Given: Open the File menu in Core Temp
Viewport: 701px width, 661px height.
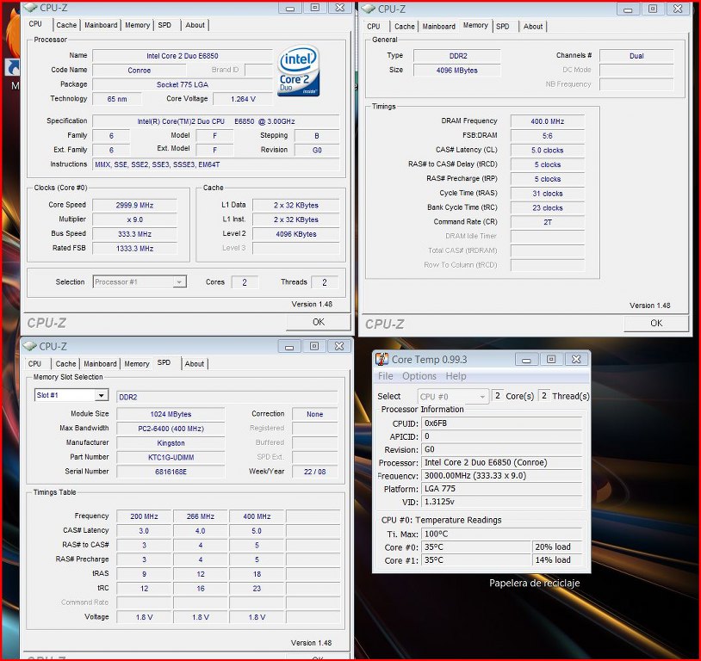Looking at the screenshot, I should click(386, 376).
